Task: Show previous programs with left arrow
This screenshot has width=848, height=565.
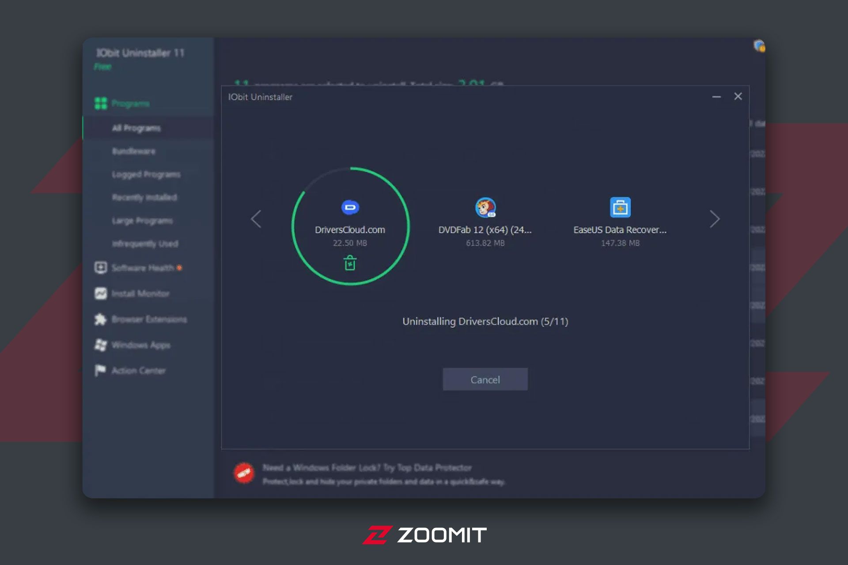Action: pos(256,219)
